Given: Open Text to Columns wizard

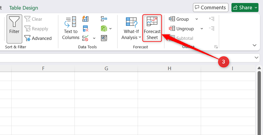Looking at the screenshot, I should click(71, 28).
